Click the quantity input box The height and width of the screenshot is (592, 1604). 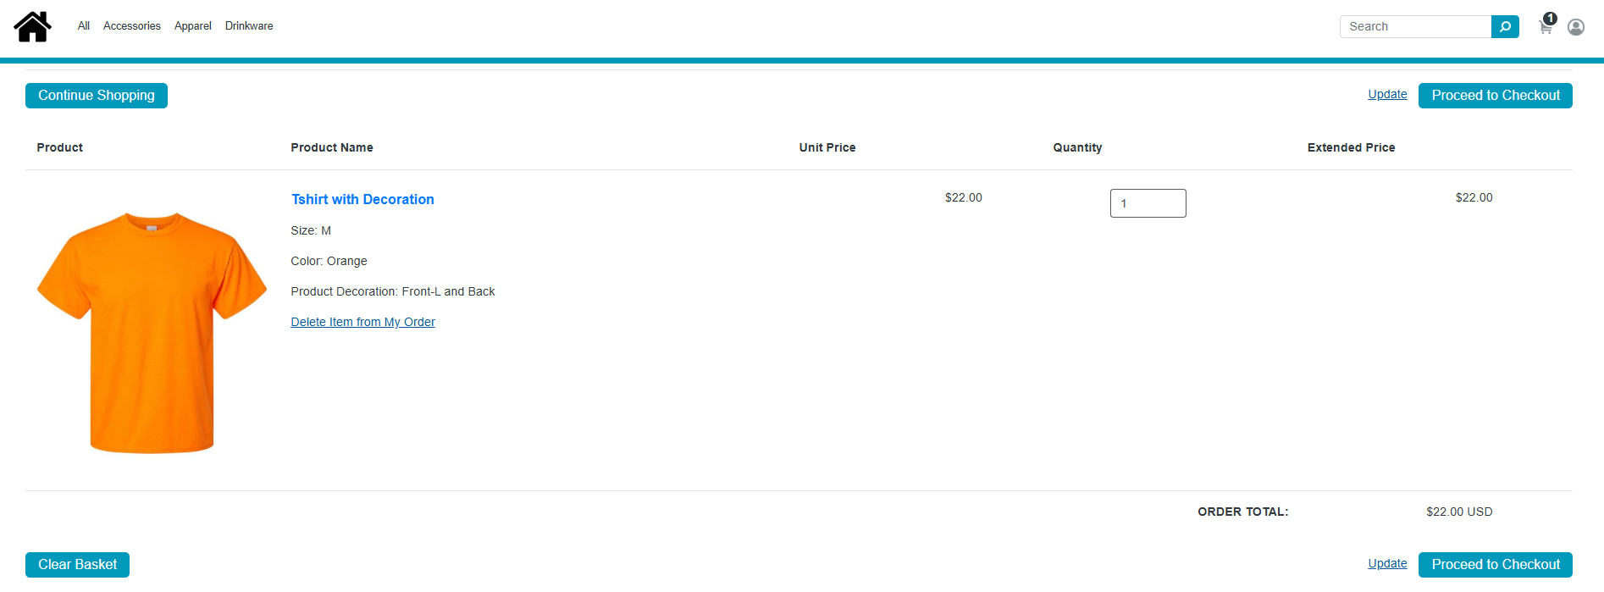coord(1148,203)
